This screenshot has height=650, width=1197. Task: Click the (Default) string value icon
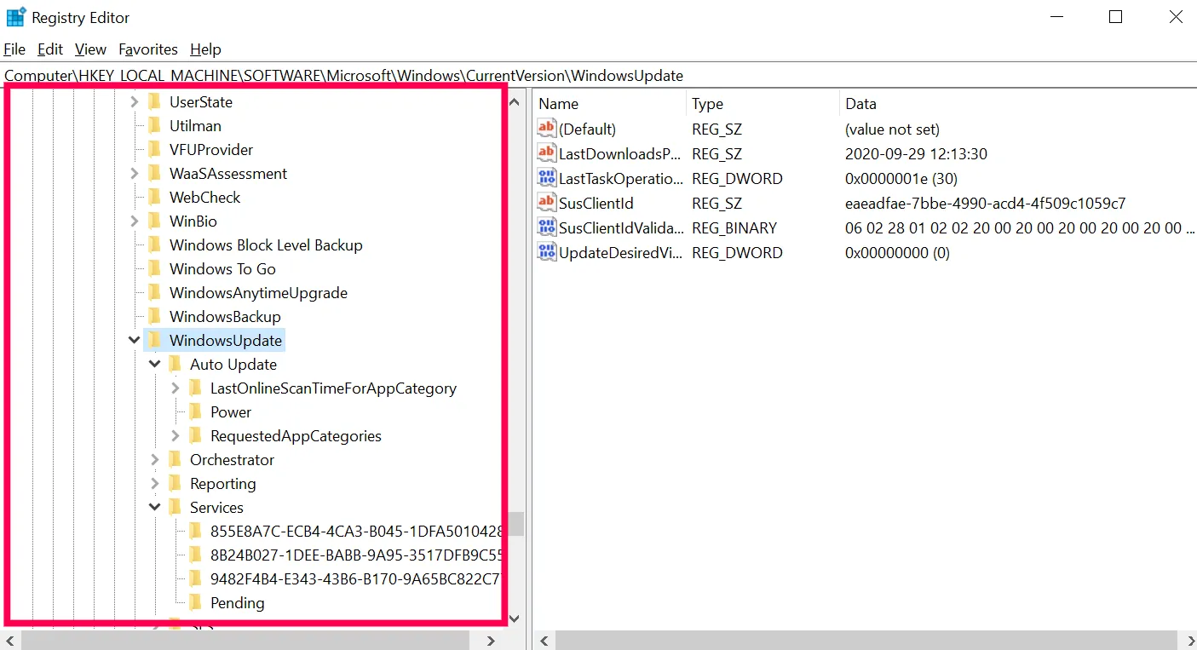pos(546,129)
